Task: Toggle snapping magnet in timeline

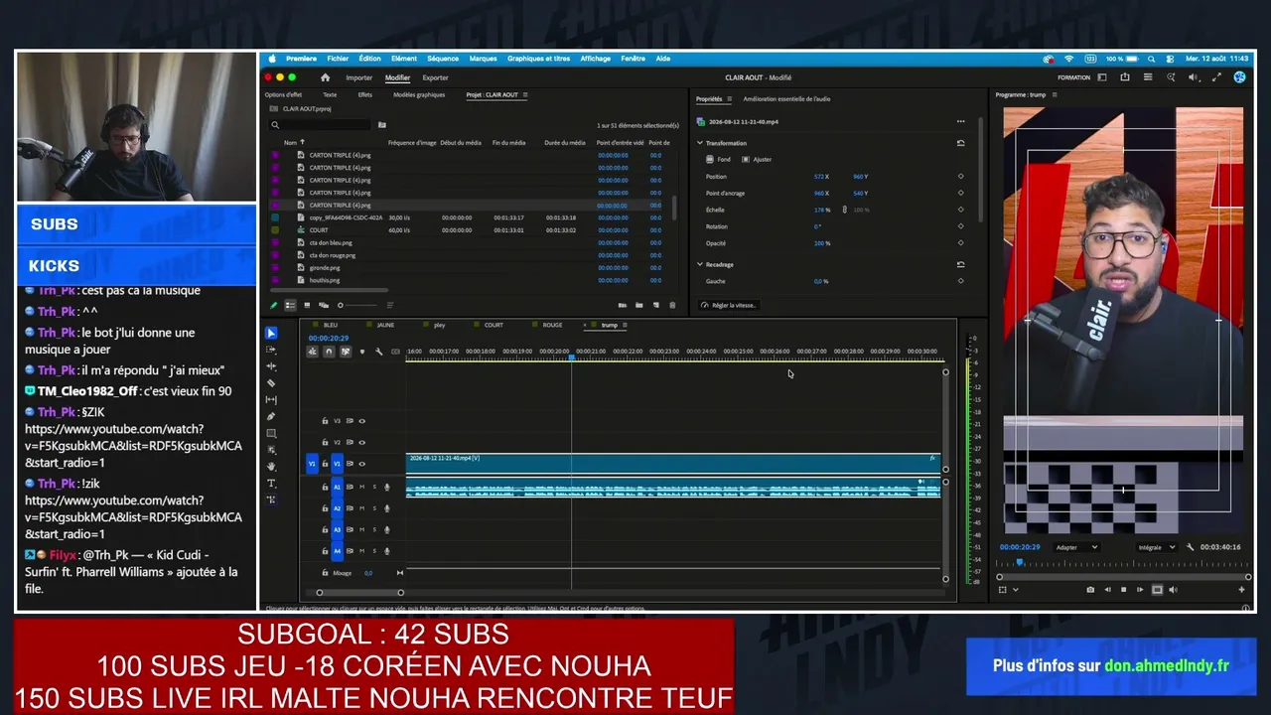Action: [x=329, y=352]
